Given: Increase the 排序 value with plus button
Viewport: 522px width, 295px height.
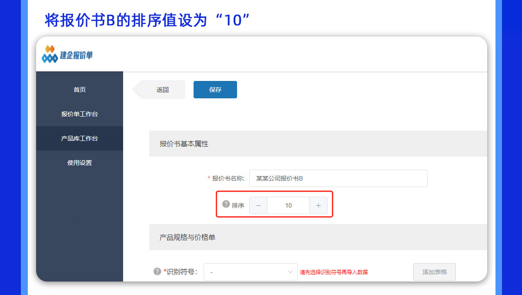Looking at the screenshot, I should click(x=318, y=205).
